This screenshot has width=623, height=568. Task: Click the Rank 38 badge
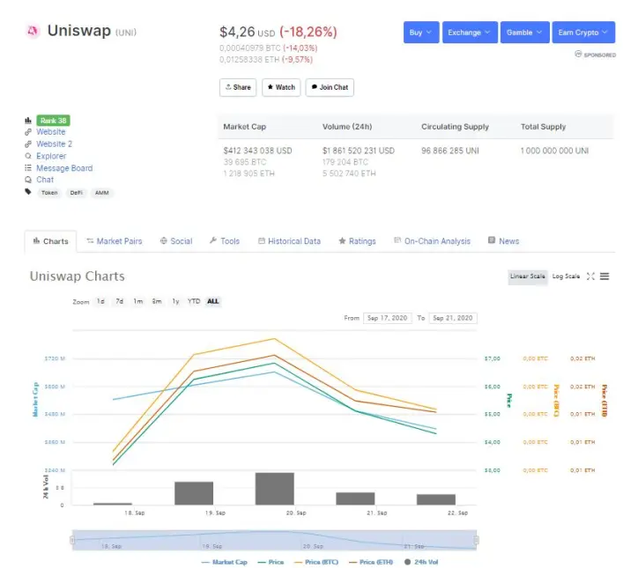53,121
